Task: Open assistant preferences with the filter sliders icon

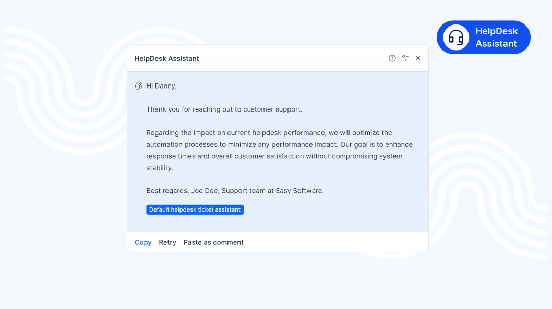Action: pos(405,58)
